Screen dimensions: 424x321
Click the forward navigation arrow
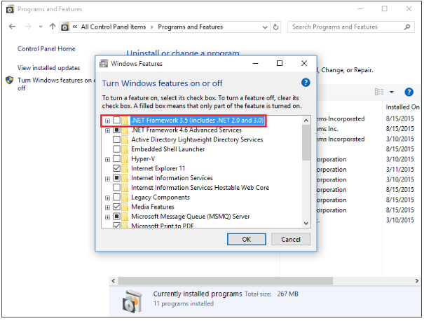[x=28, y=27]
